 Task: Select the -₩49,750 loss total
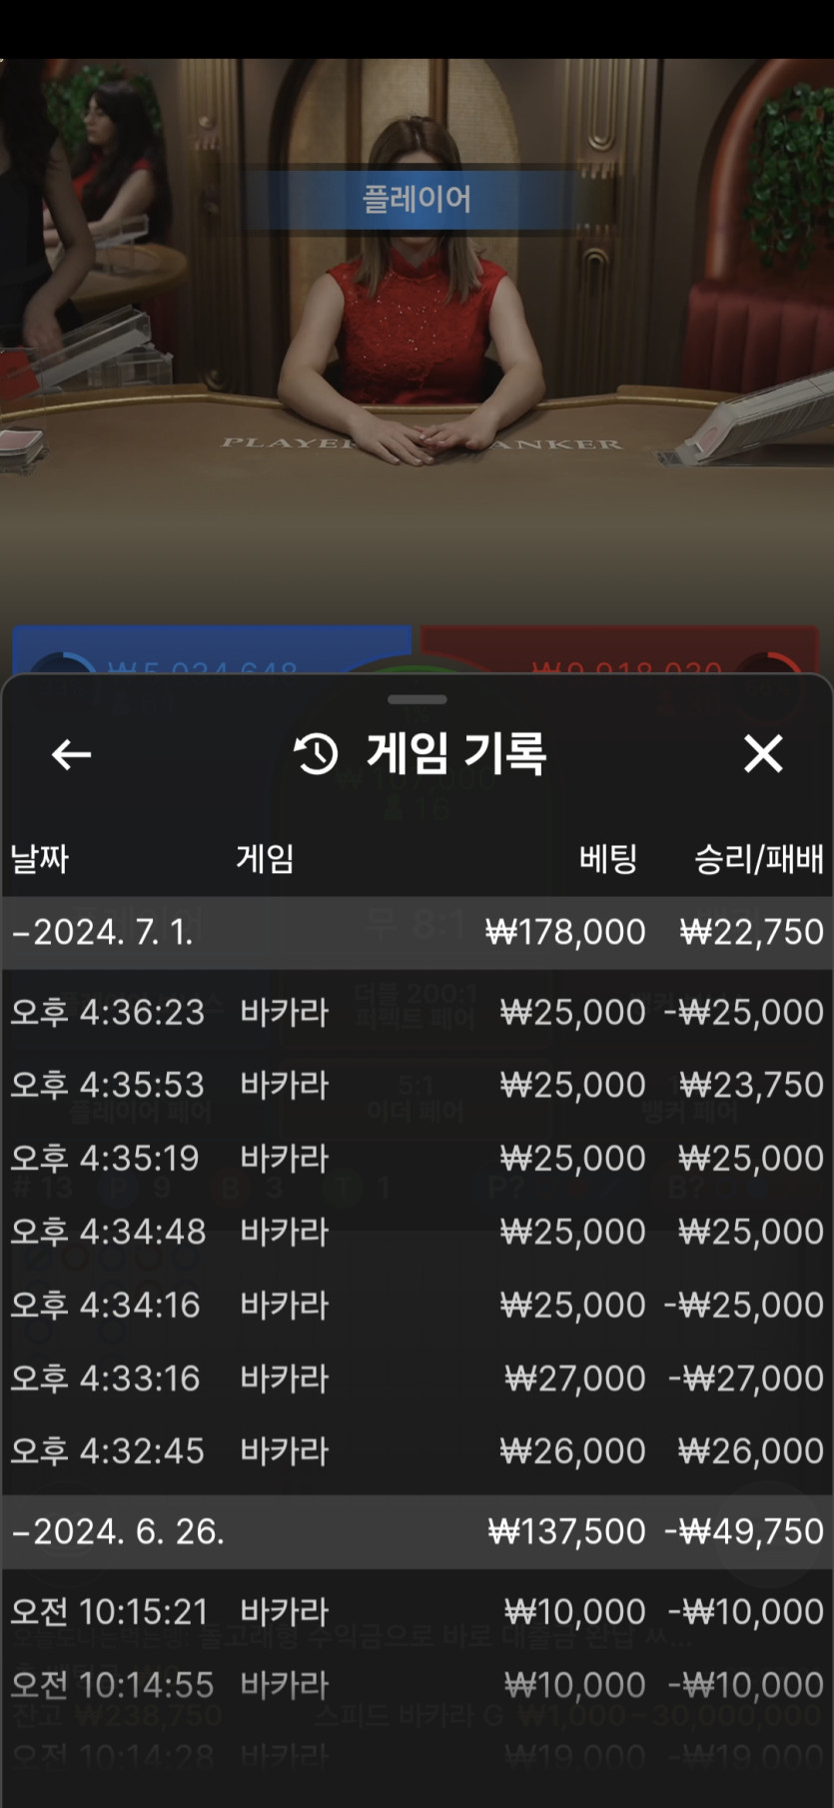(x=744, y=1531)
